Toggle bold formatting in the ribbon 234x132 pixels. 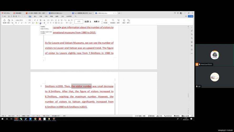[x=16, y=23]
